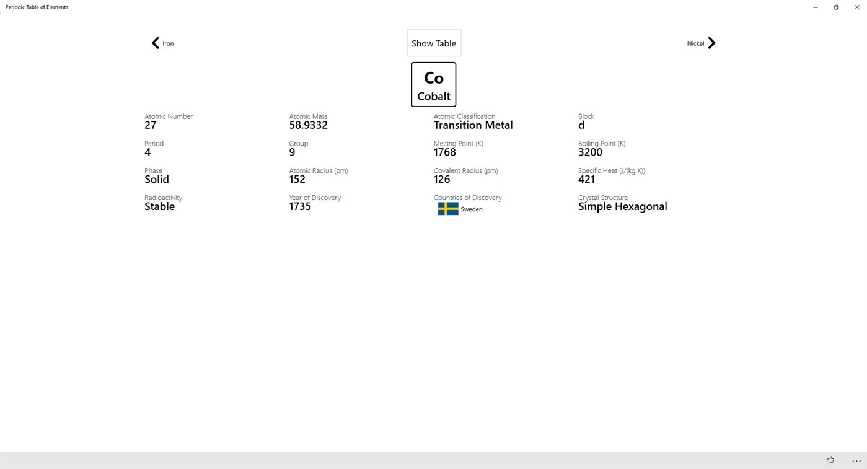Viewport: 867px width, 469px height.
Task: Click the melting point value 1768
Action: click(444, 152)
